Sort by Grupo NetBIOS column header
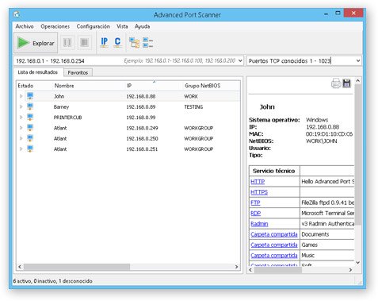The width and height of the screenshot is (378, 301). pos(202,86)
